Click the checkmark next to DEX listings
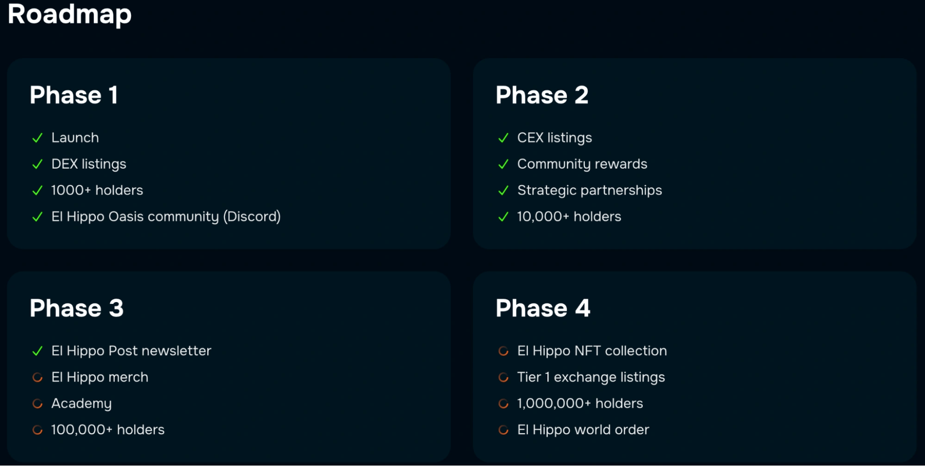This screenshot has height=466, width=925. point(38,164)
